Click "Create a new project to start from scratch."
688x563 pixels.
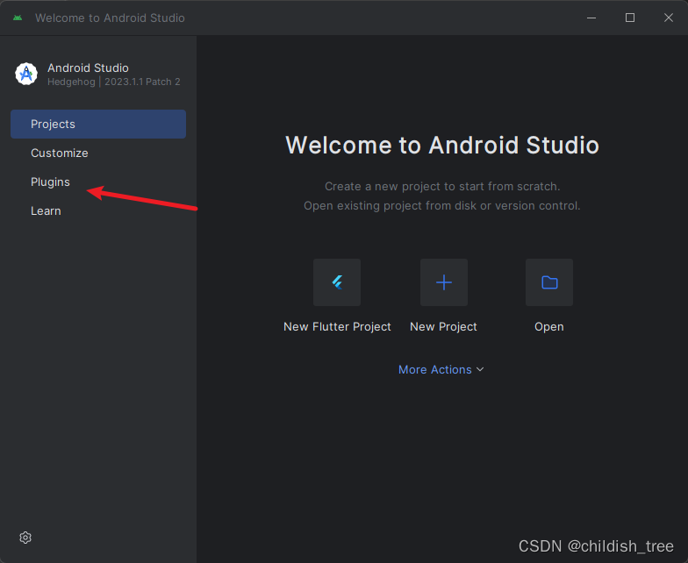[x=442, y=186]
